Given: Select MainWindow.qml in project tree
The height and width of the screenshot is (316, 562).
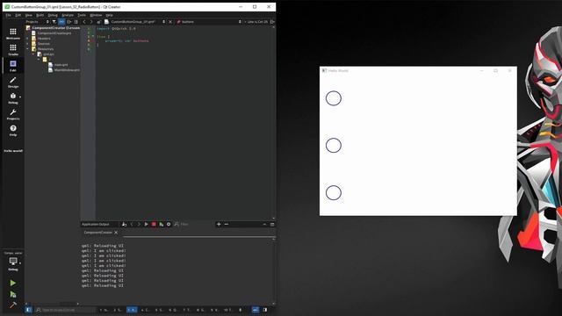Looking at the screenshot, I should point(67,70).
